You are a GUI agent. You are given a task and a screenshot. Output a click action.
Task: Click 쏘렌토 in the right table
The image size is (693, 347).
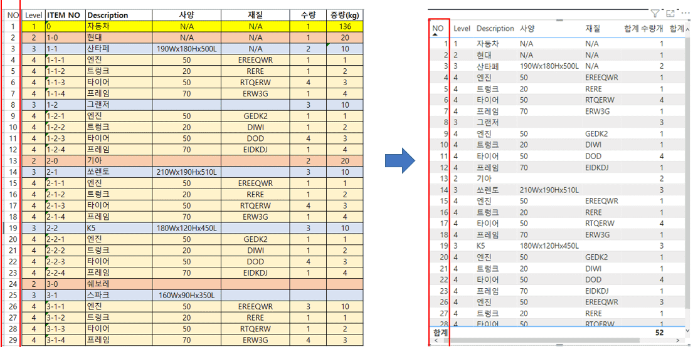pyautogui.click(x=487, y=189)
